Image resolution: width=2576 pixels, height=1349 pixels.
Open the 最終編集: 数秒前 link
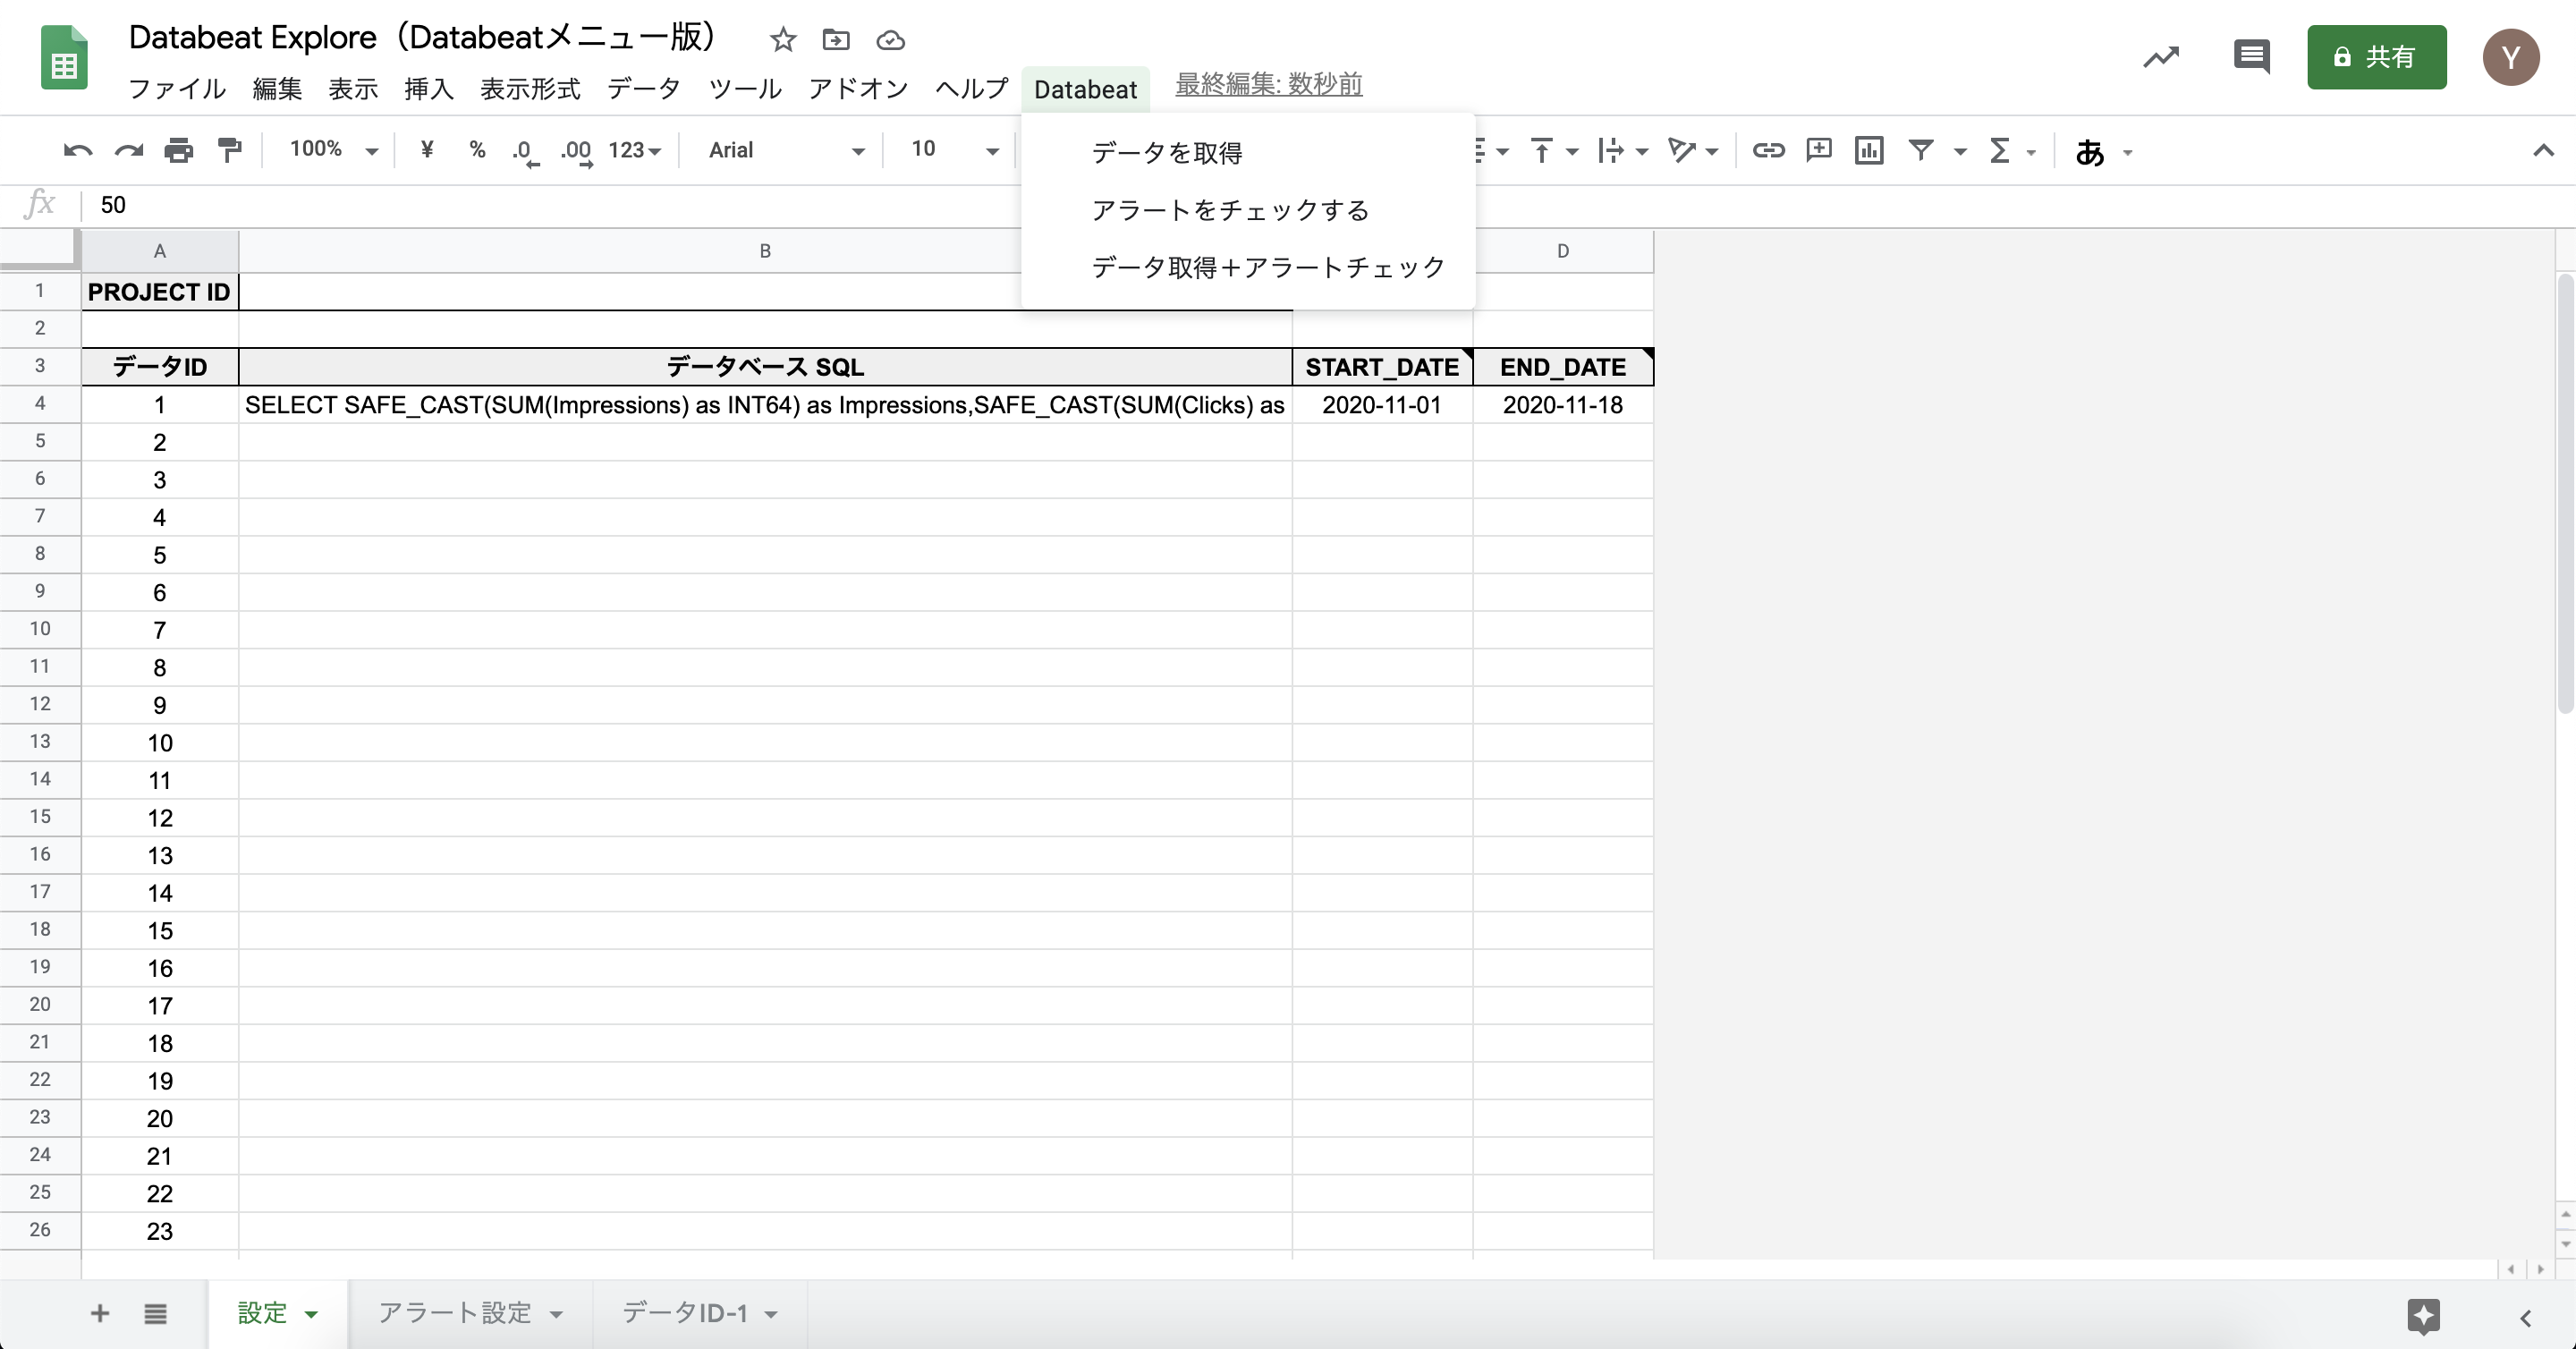point(1268,84)
